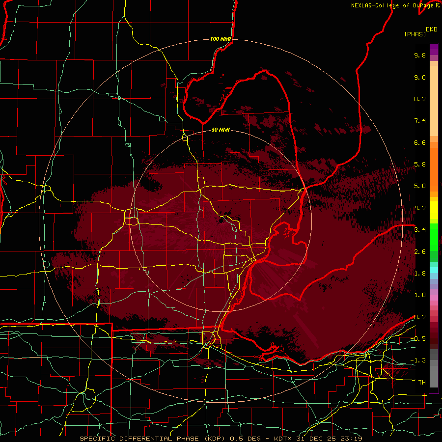Click the 5.8 legend value

[x=420, y=165]
